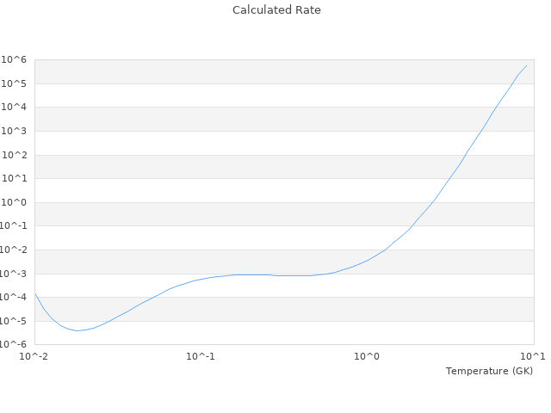This screenshot has height=413, width=551.
Task: Click the curve's lowest minimum point
Action: (77, 330)
